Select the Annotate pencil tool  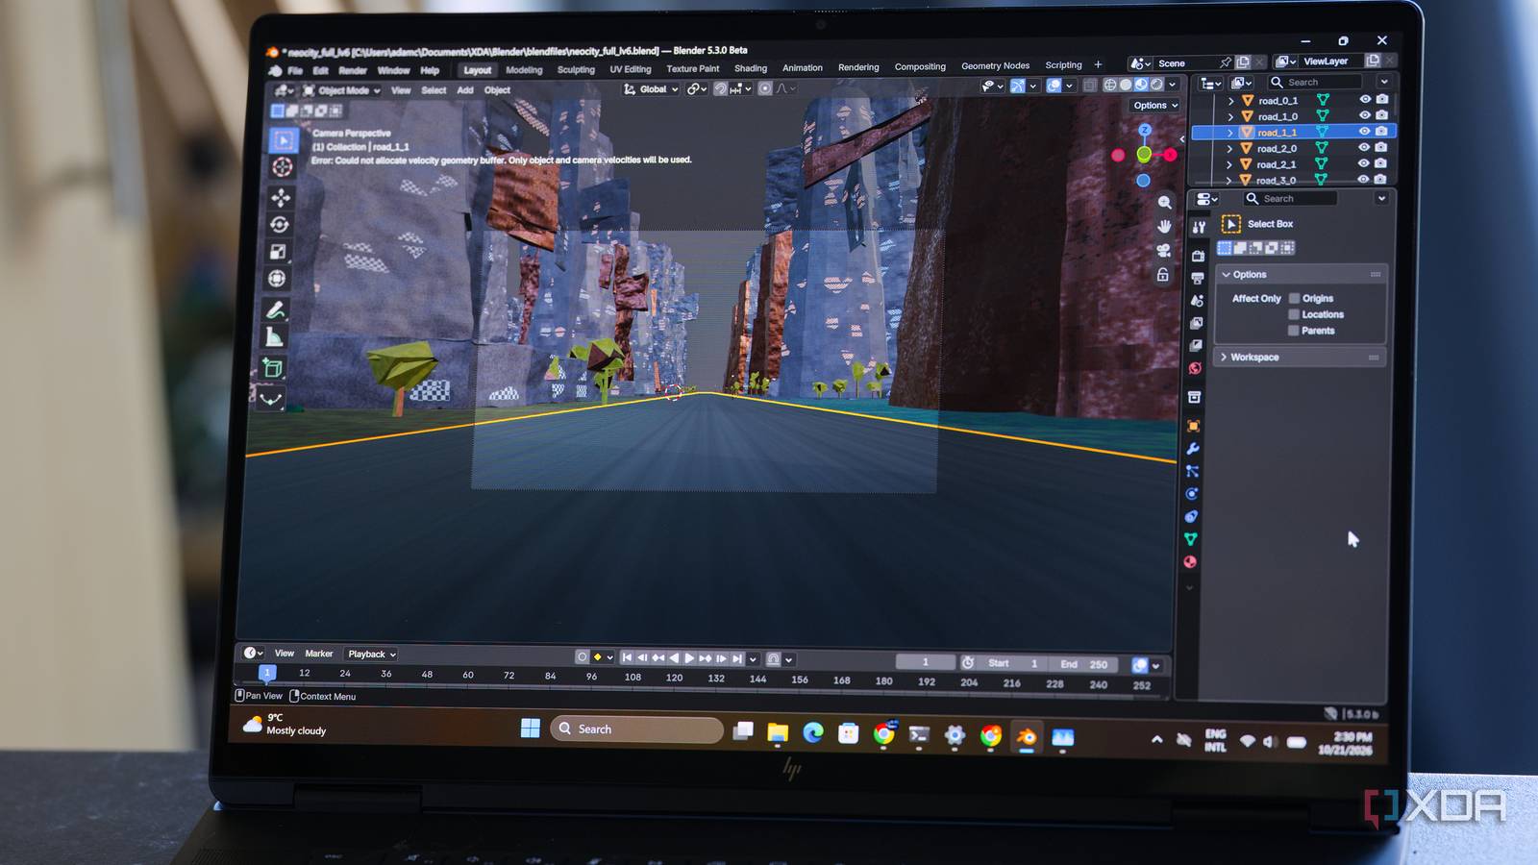pos(276,309)
